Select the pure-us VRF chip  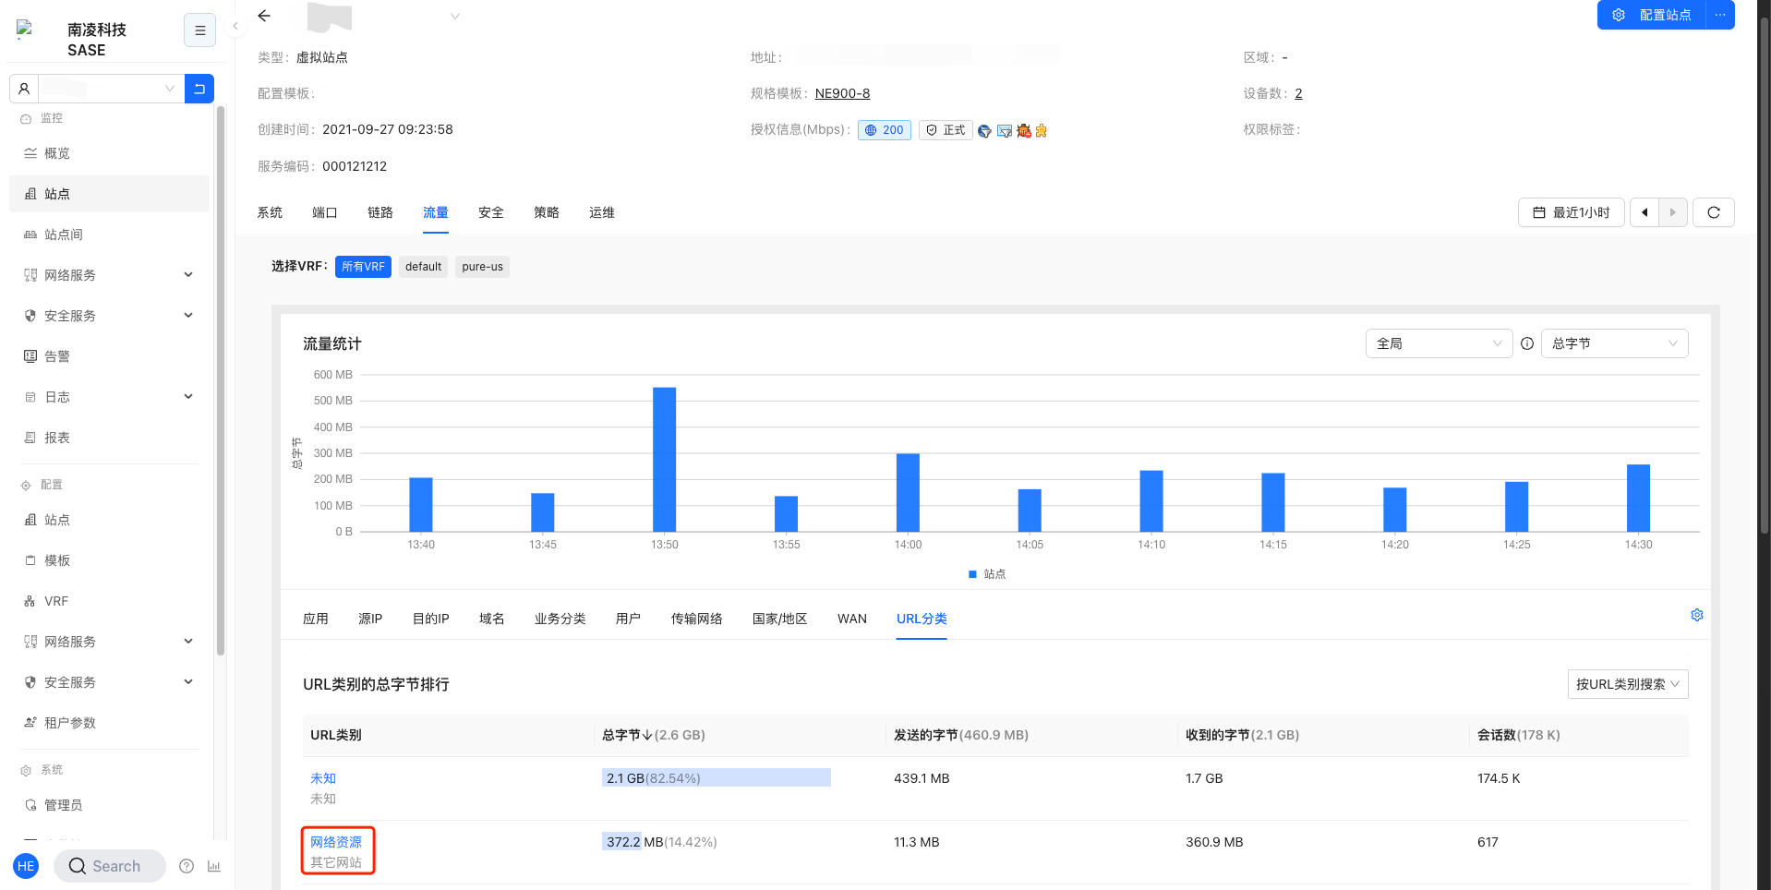pyautogui.click(x=482, y=267)
